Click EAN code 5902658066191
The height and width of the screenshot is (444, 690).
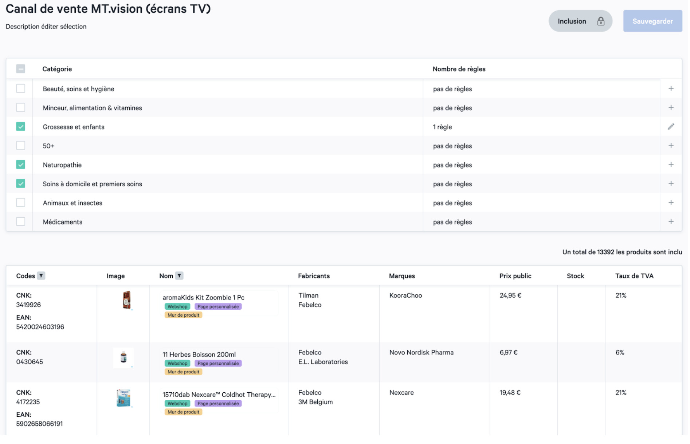click(39, 424)
